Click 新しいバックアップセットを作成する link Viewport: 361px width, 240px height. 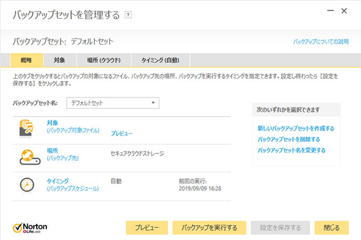pos(296,128)
